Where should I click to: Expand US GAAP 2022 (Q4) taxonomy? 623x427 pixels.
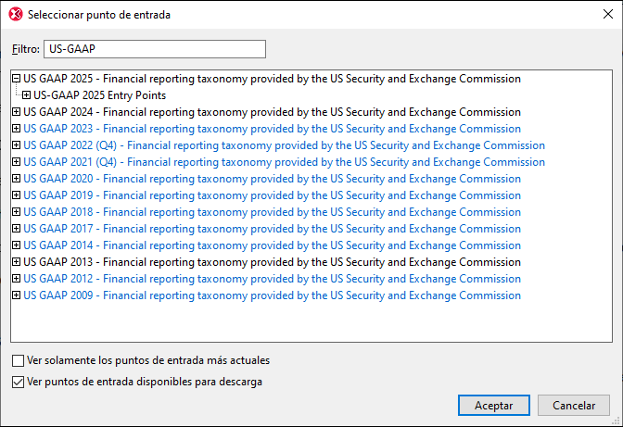(17, 145)
